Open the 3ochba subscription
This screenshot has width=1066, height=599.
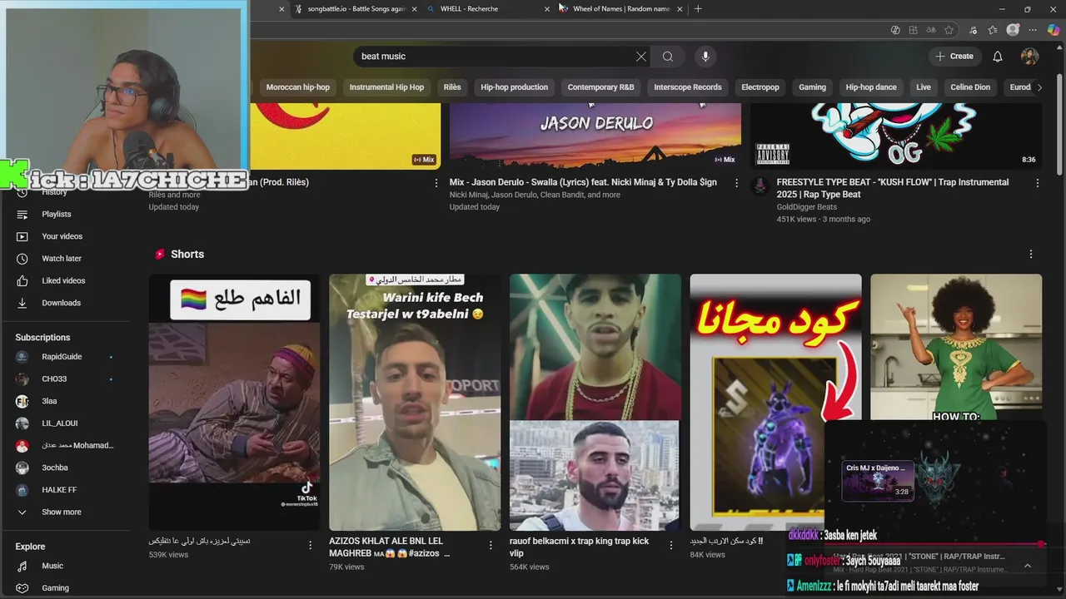55,468
